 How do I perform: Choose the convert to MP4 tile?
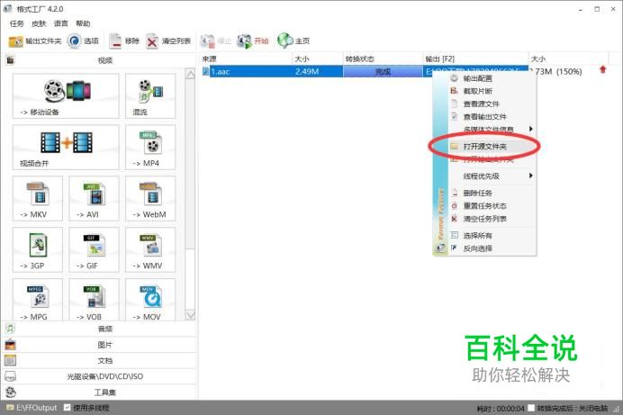tap(150, 147)
